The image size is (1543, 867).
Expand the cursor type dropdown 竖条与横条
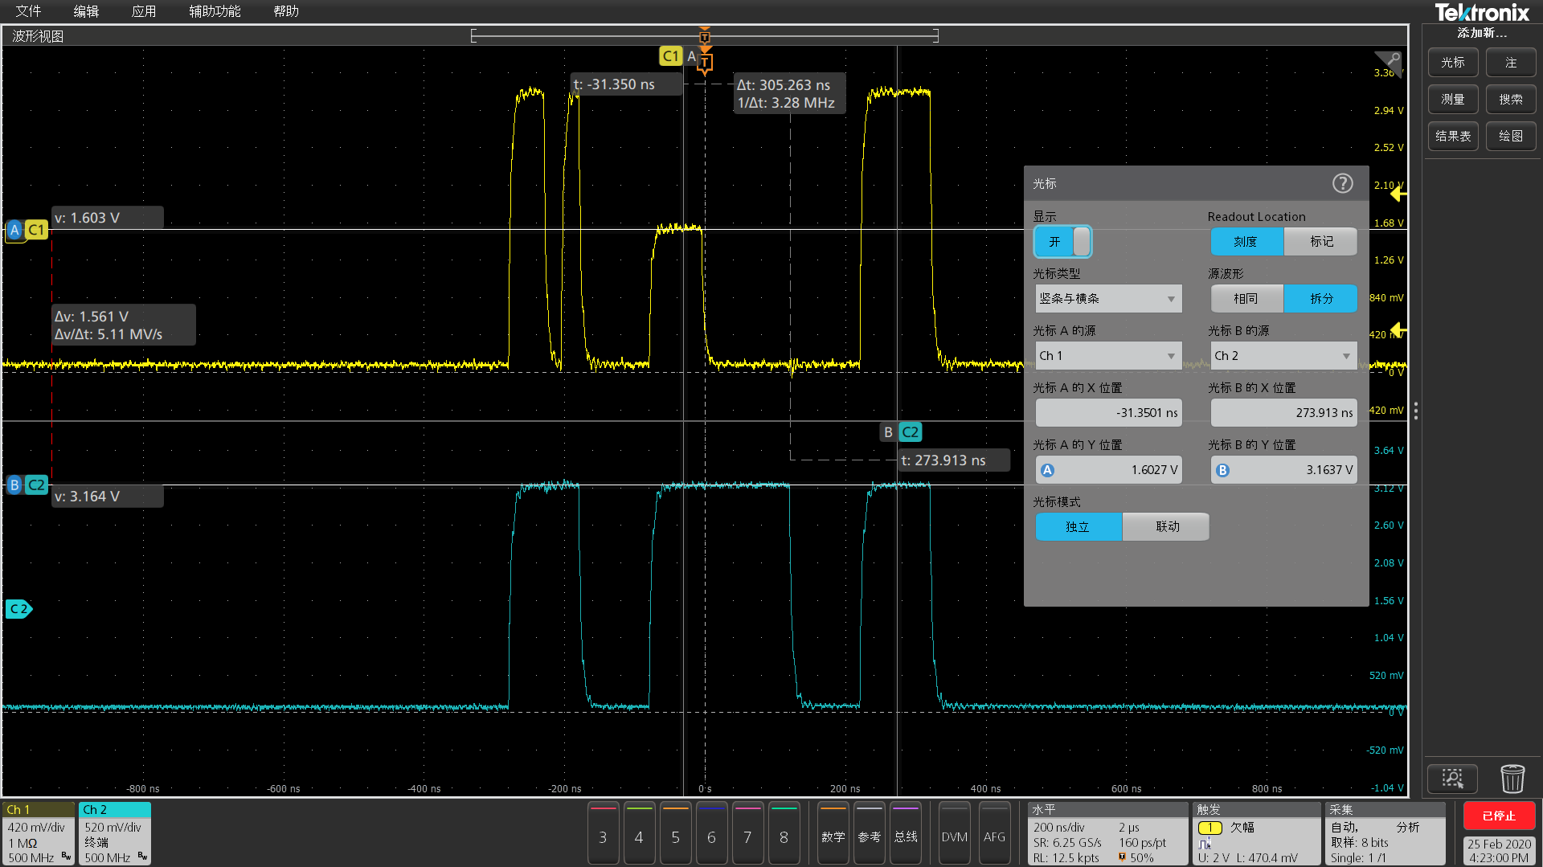pyautogui.click(x=1108, y=298)
